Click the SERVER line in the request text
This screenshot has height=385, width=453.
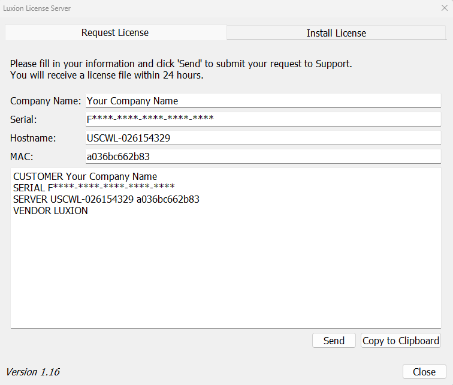[106, 199]
